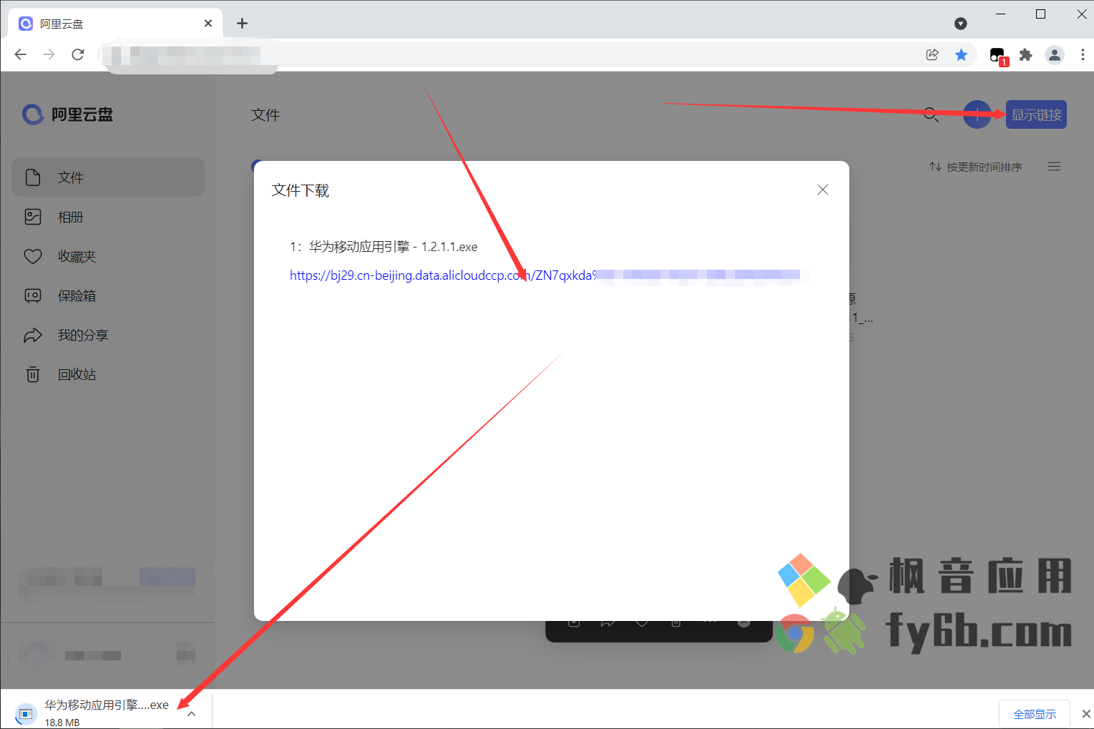
Task: Open the Chrome three-dot menu
Action: point(1083,54)
